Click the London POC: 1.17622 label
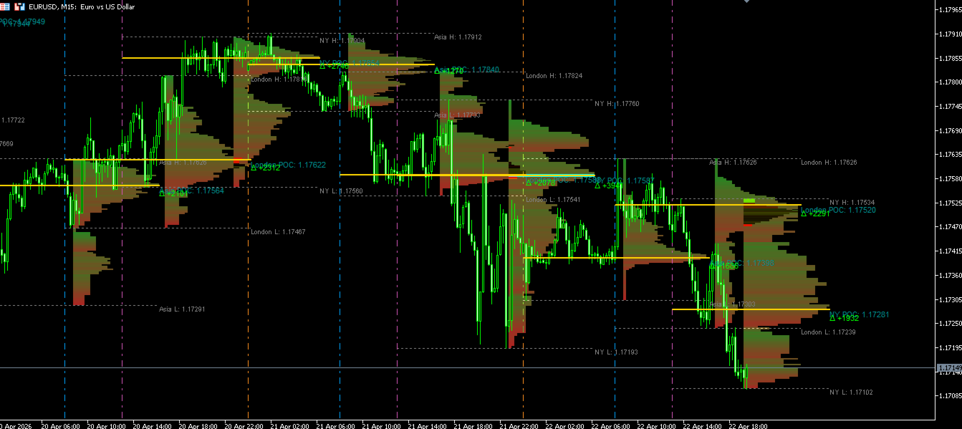 (288, 165)
